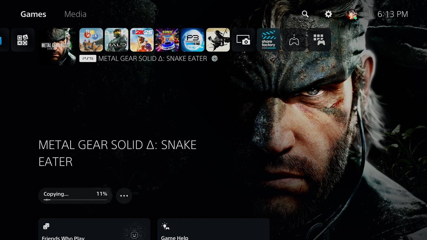Open the Game Library grid tile
Viewport: 427px width, 240px height.
point(319,40)
